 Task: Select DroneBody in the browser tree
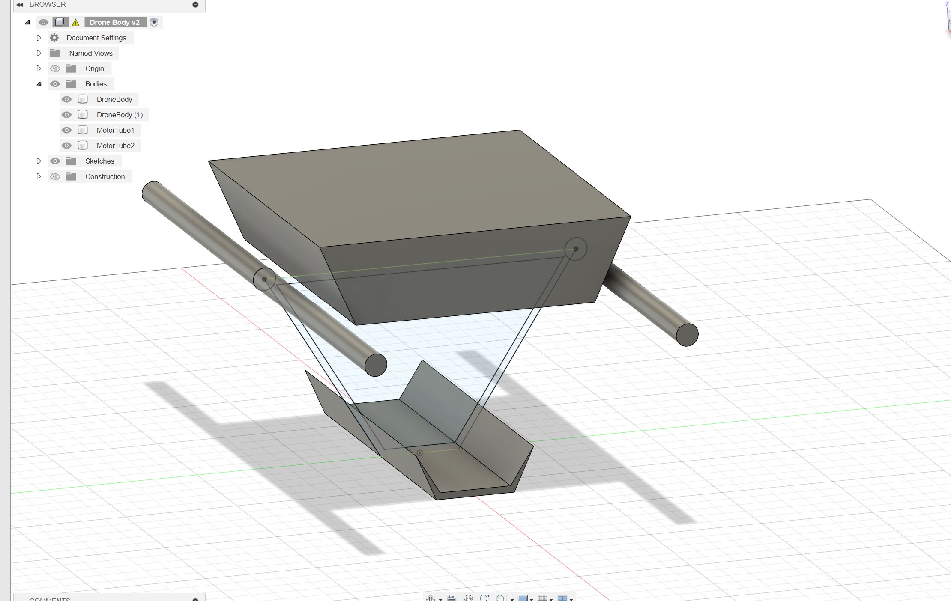click(114, 99)
